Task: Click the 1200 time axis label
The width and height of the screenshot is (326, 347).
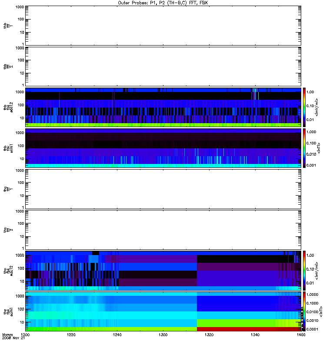Action: pyautogui.click(x=26, y=336)
